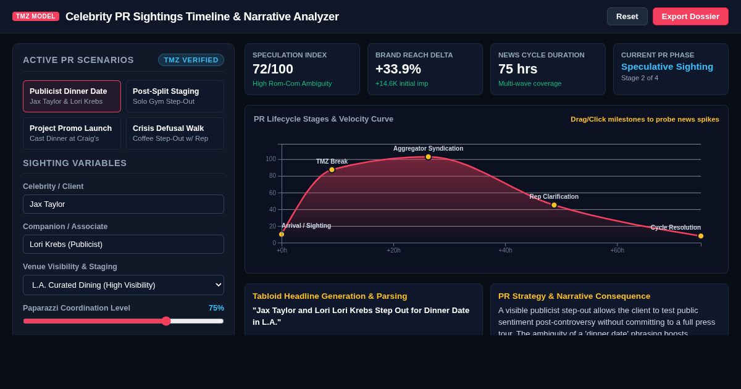Screen dimensions: 741x389
Task: Choose the Project Promo Launch scenario
Action: point(72,133)
